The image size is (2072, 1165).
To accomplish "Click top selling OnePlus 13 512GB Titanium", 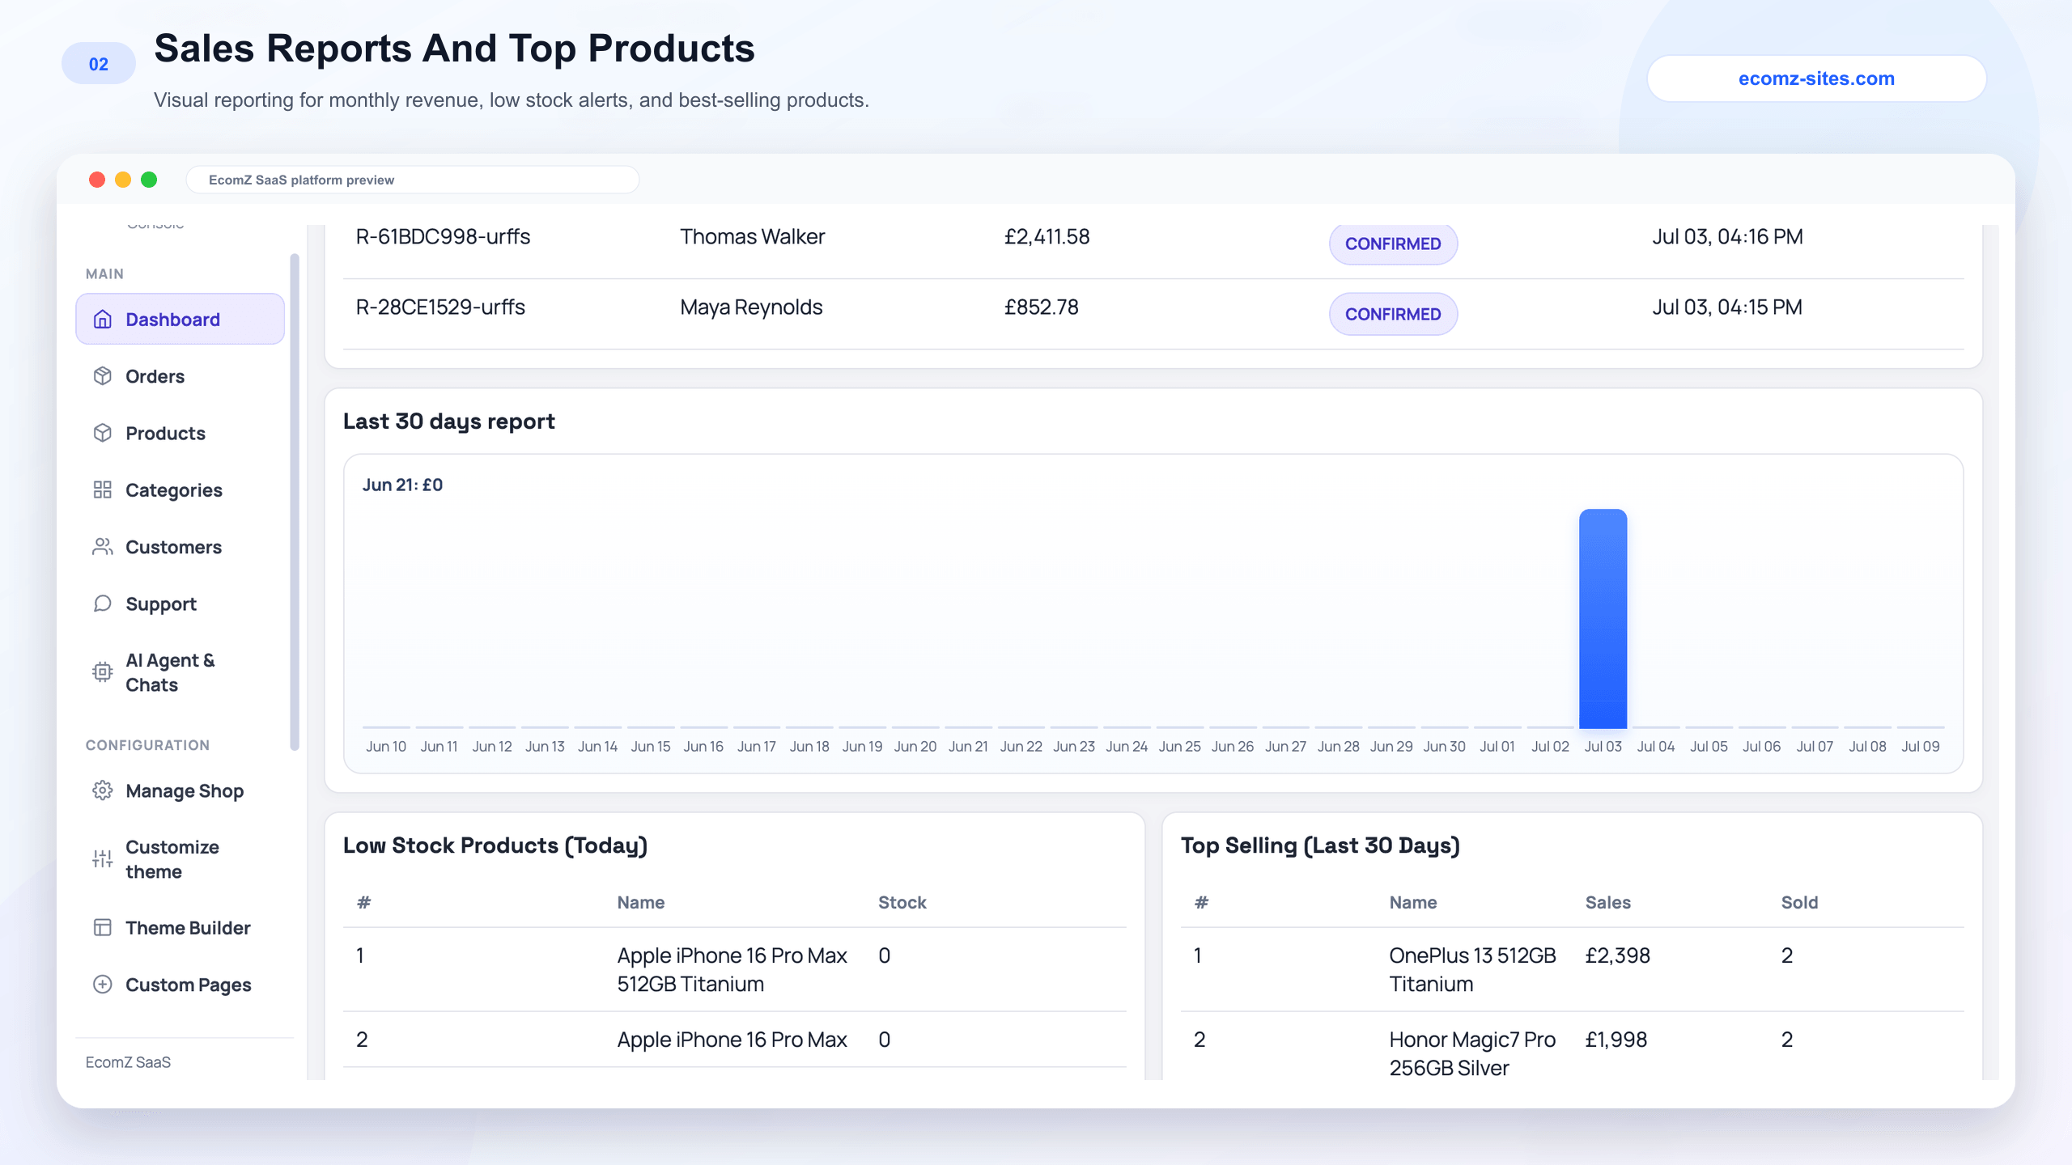I will (x=1472, y=969).
